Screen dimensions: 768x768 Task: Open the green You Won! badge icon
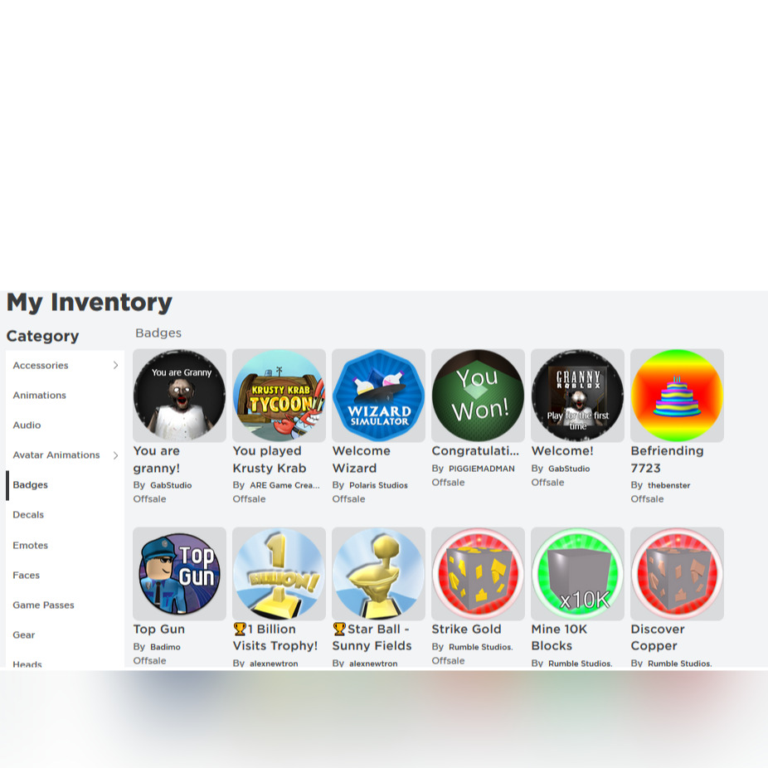(478, 396)
